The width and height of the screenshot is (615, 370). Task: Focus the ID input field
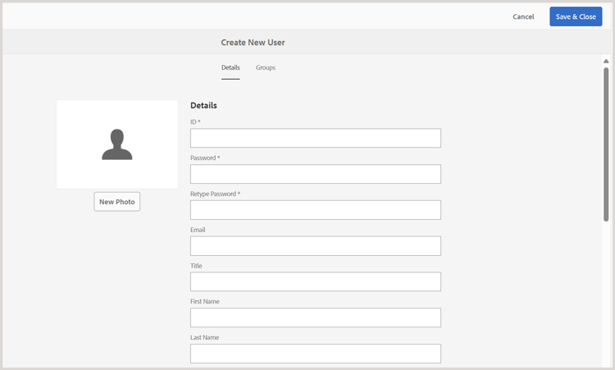pos(316,138)
